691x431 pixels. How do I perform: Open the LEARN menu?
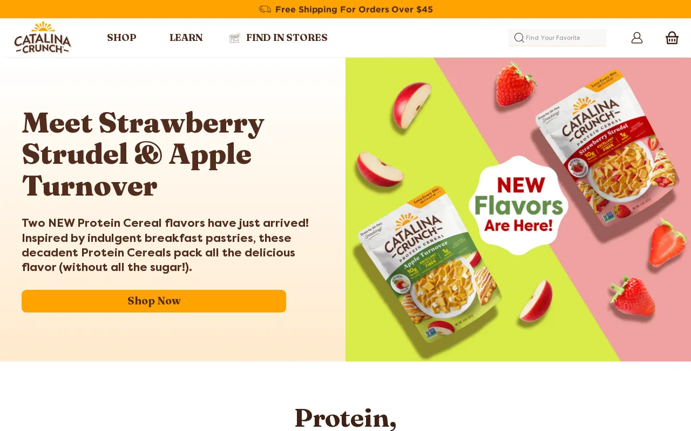186,38
